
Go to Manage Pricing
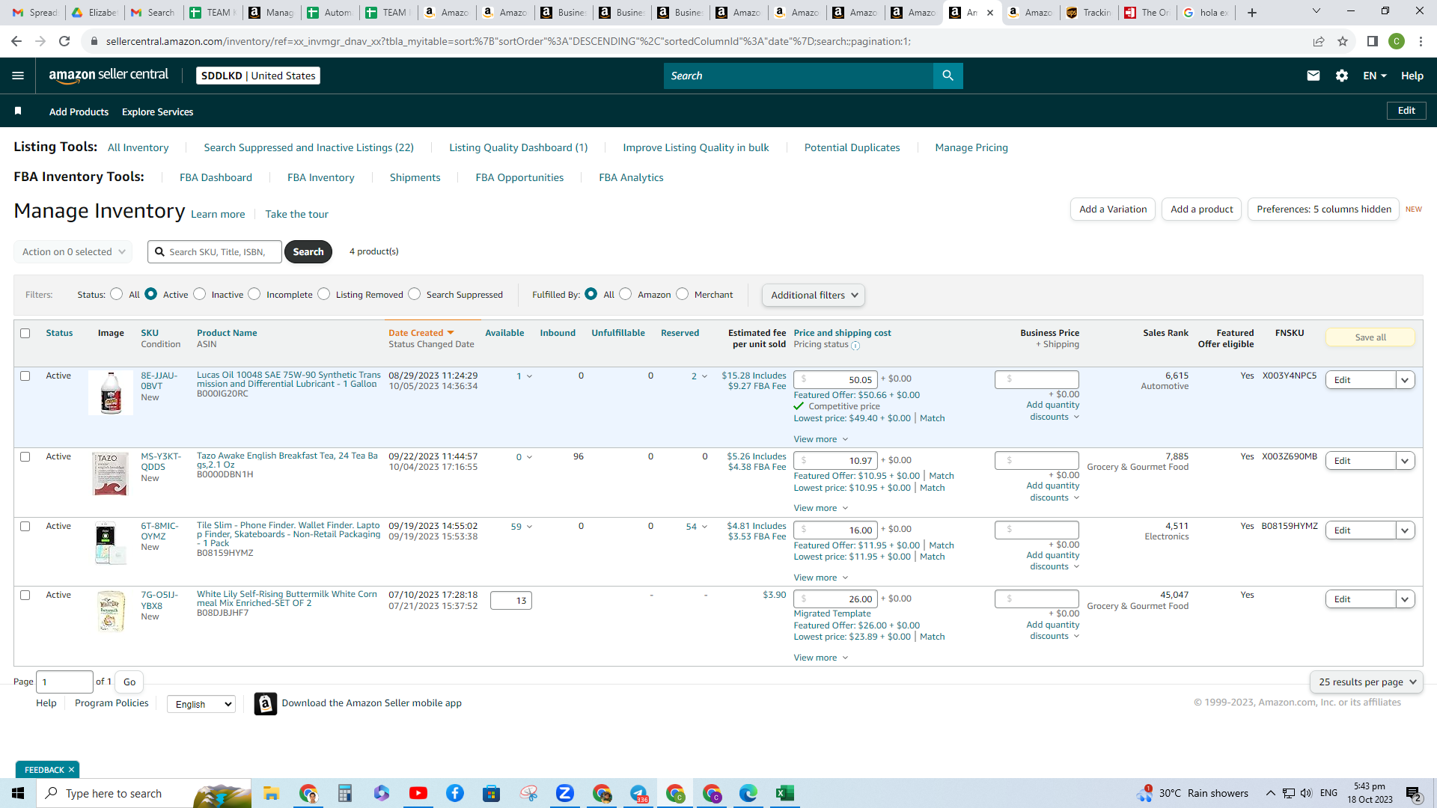tap(971, 147)
